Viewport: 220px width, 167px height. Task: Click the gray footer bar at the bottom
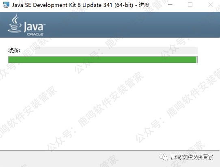click(110, 159)
